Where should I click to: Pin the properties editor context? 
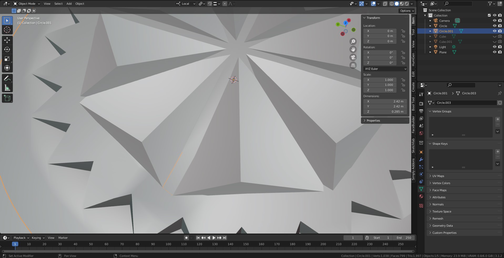coord(500,93)
